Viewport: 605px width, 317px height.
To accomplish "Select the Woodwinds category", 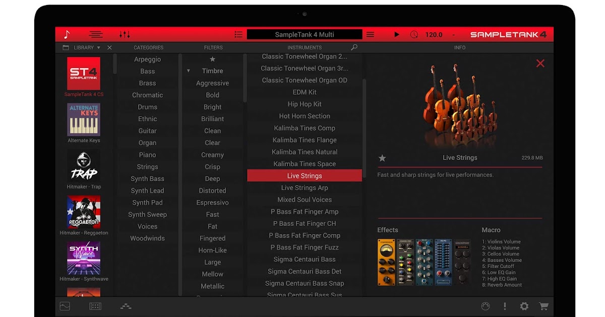I will 147,239.
